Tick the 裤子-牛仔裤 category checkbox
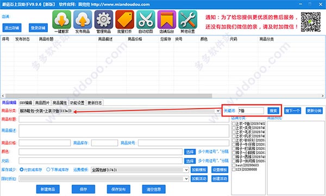Screen dimensions: 326x196 click(234, 144)
